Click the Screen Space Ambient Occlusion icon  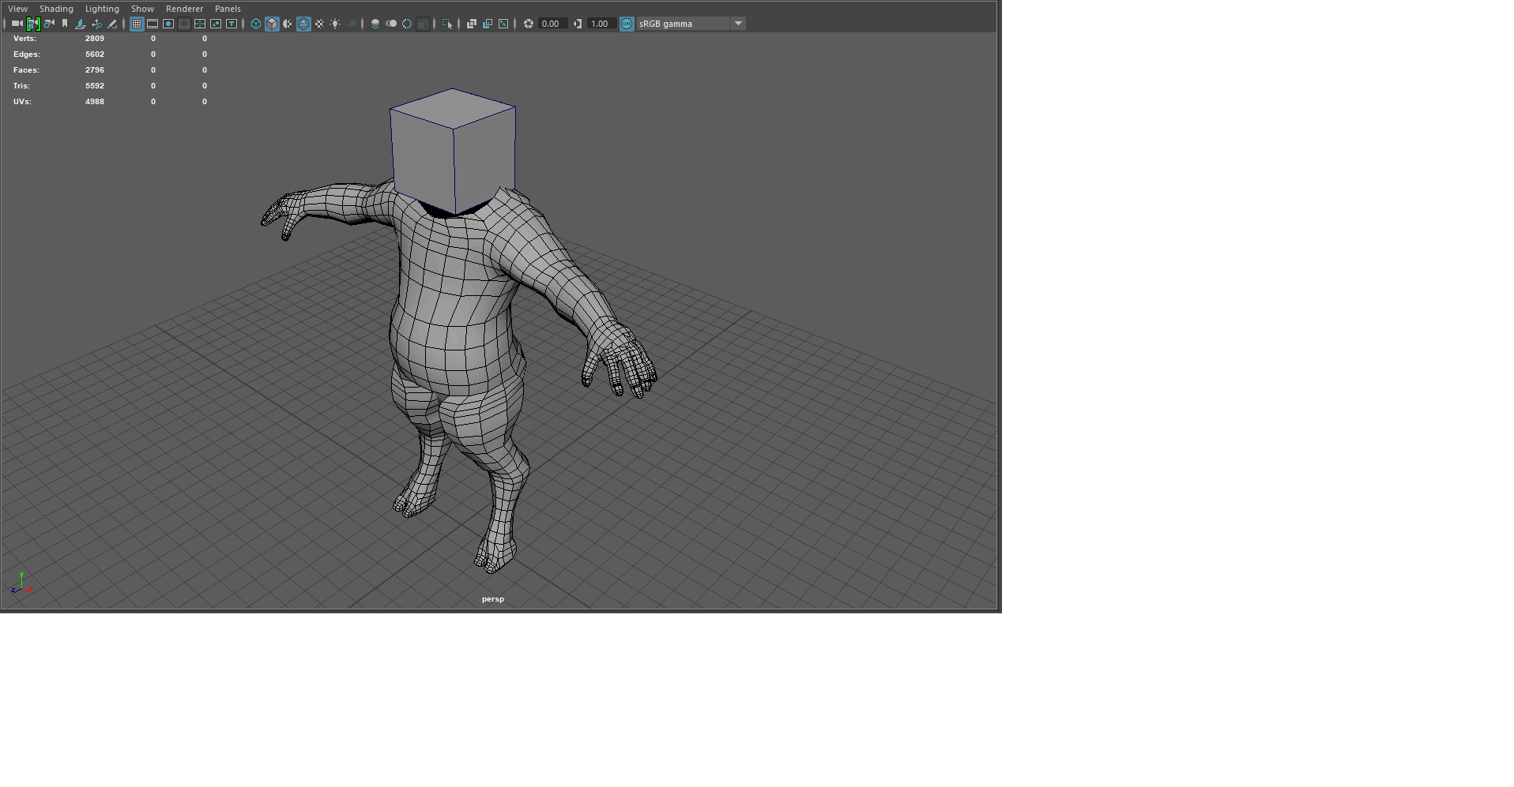[375, 24]
